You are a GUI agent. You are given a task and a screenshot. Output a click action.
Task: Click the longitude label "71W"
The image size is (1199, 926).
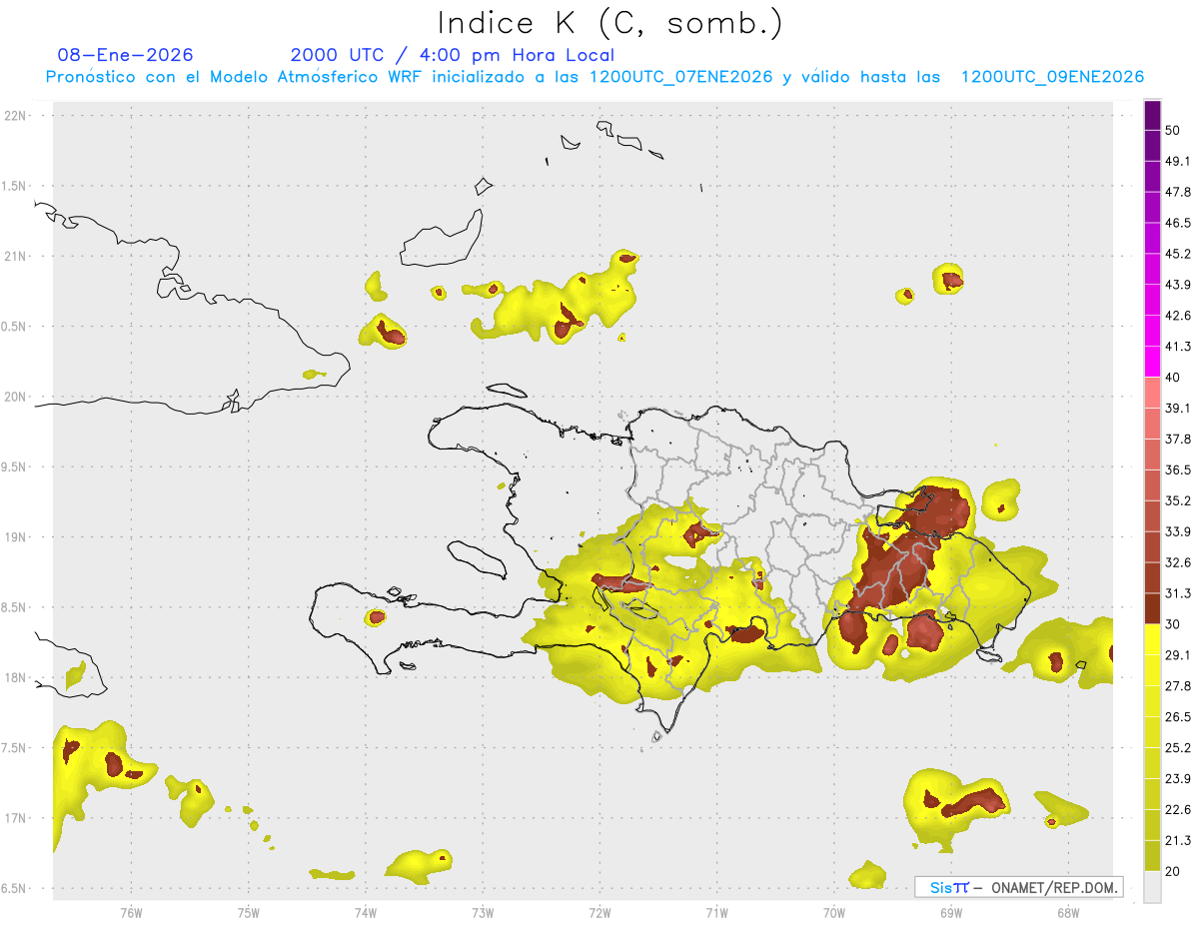click(x=716, y=914)
